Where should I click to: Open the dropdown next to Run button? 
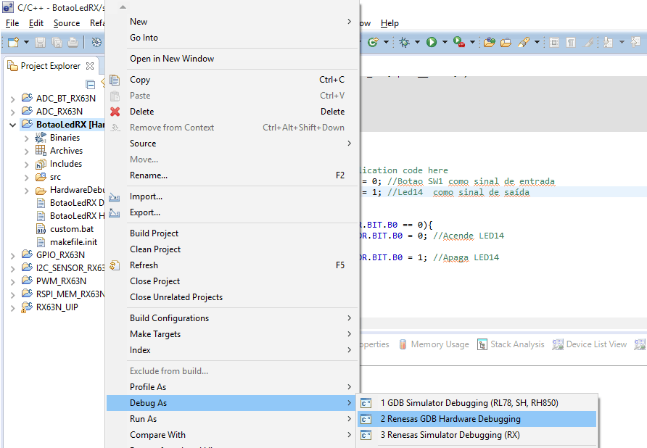pos(445,42)
